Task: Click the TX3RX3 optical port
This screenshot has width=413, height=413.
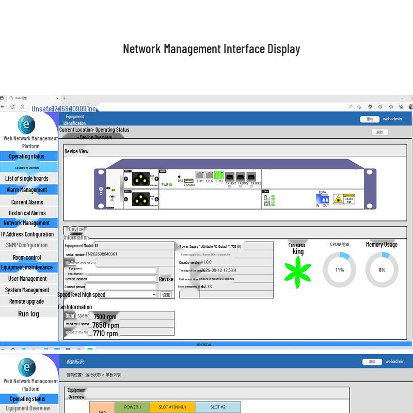Action: (x=251, y=177)
